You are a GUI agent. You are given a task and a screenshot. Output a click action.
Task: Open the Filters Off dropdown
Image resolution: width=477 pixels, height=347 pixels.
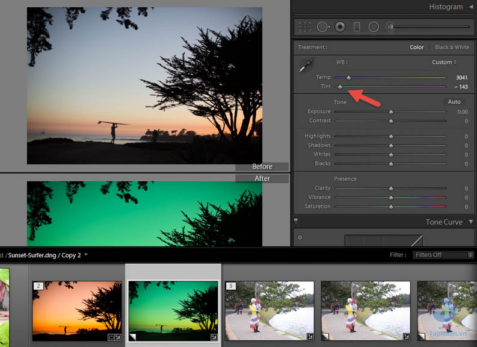coord(443,255)
